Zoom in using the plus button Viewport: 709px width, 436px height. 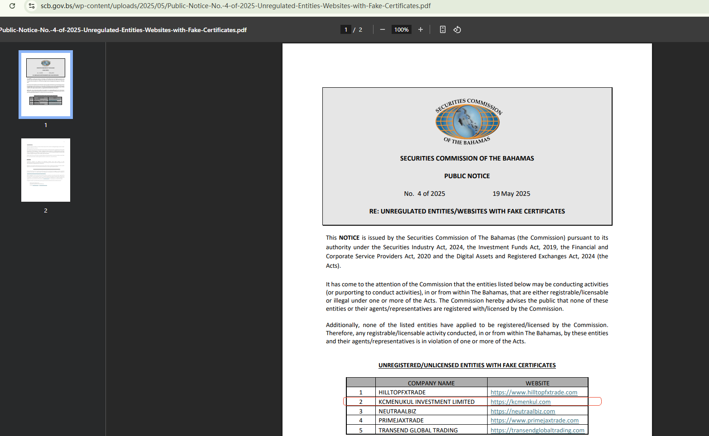coord(421,29)
